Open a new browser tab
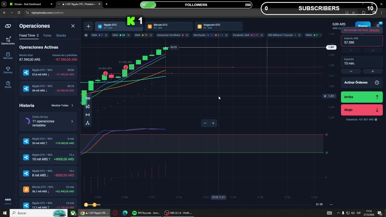Viewport: 386px width, 217px height. (x=106, y=4)
